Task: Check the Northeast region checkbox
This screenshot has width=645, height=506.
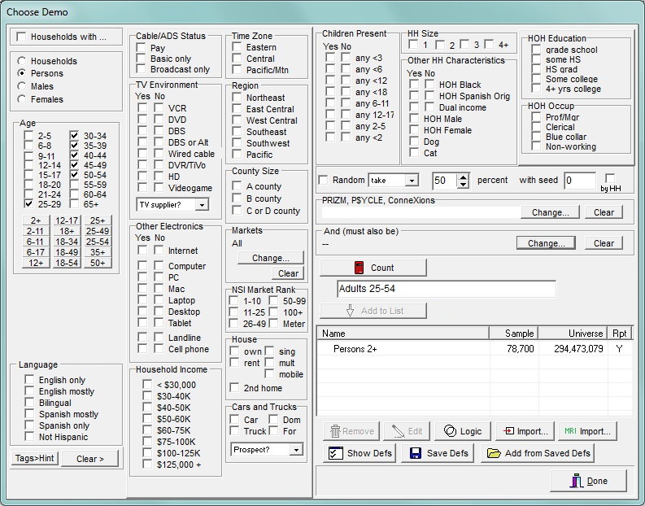Action: pos(237,97)
